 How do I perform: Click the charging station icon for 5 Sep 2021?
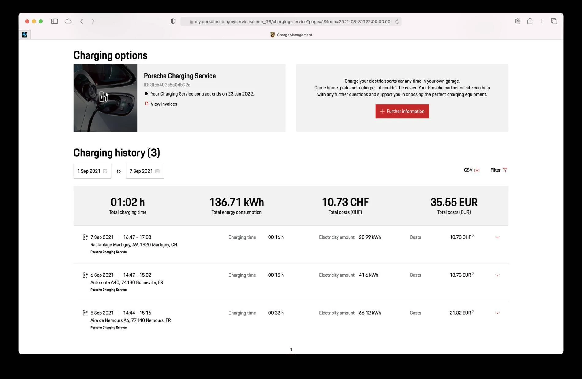85,313
